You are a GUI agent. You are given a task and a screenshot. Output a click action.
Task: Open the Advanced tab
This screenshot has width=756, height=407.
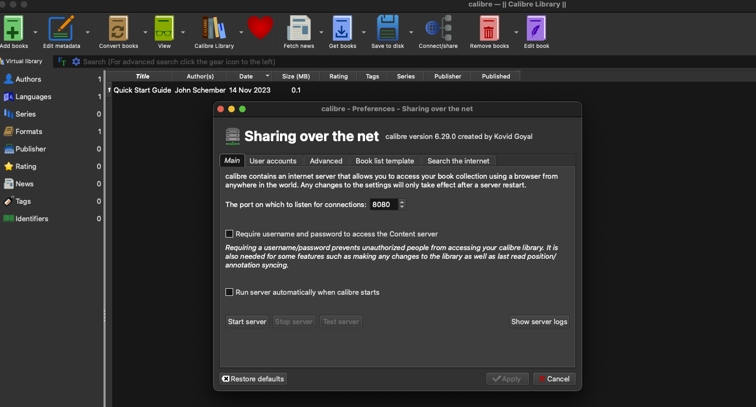pyautogui.click(x=326, y=161)
